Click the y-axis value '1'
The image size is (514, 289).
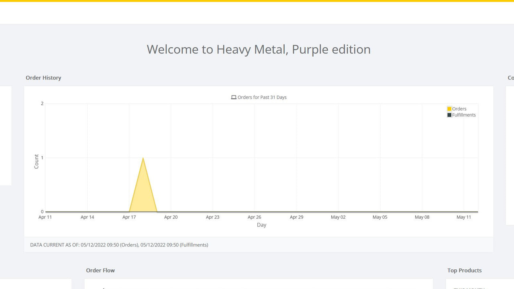coord(42,158)
